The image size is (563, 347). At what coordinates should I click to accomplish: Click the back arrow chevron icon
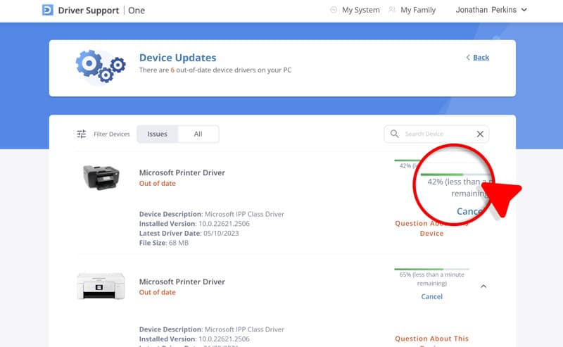point(469,58)
